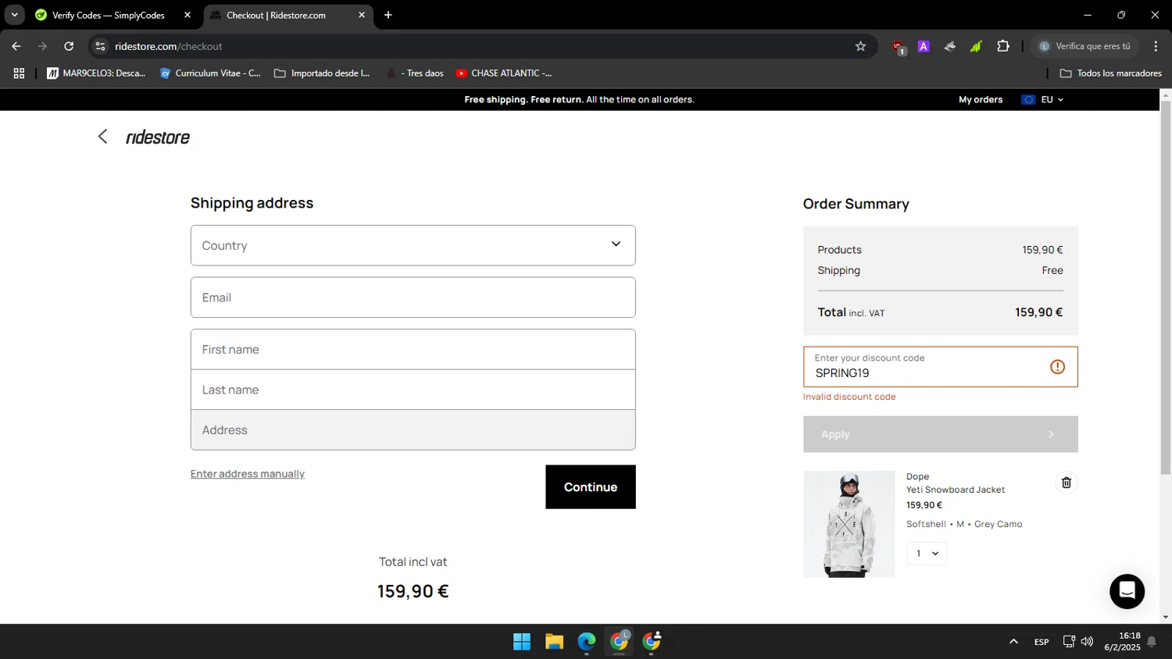Open the EU region selector

(x=1042, y=99)
